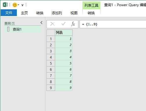The height and width of the screenshot is (111, 146).
Task: Switch to 转换 tab next to 主页
Action: 40,13
